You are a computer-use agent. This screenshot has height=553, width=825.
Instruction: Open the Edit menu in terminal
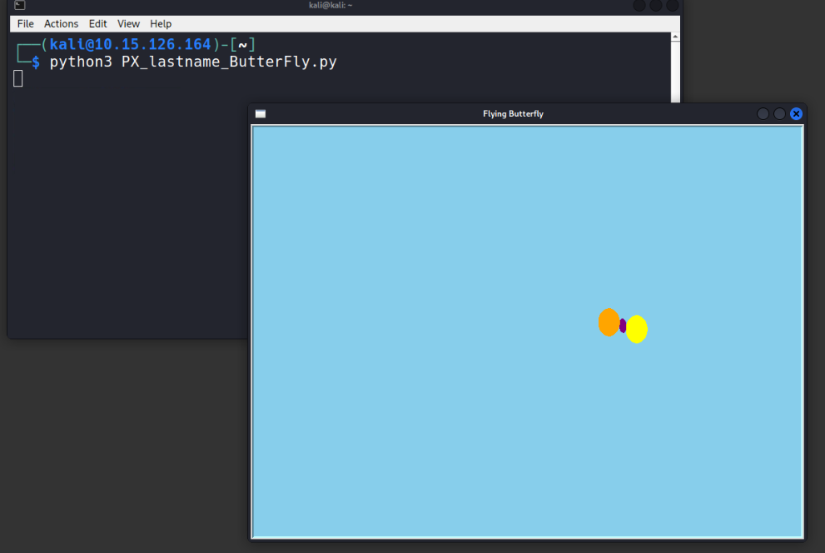click(97, 24)
